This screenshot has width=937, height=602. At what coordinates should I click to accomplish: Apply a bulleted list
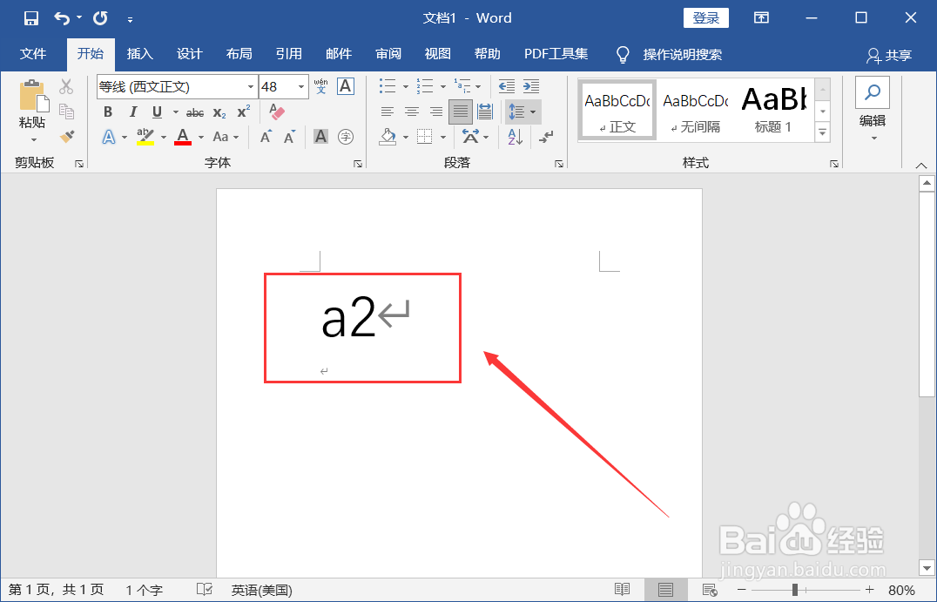388,86
